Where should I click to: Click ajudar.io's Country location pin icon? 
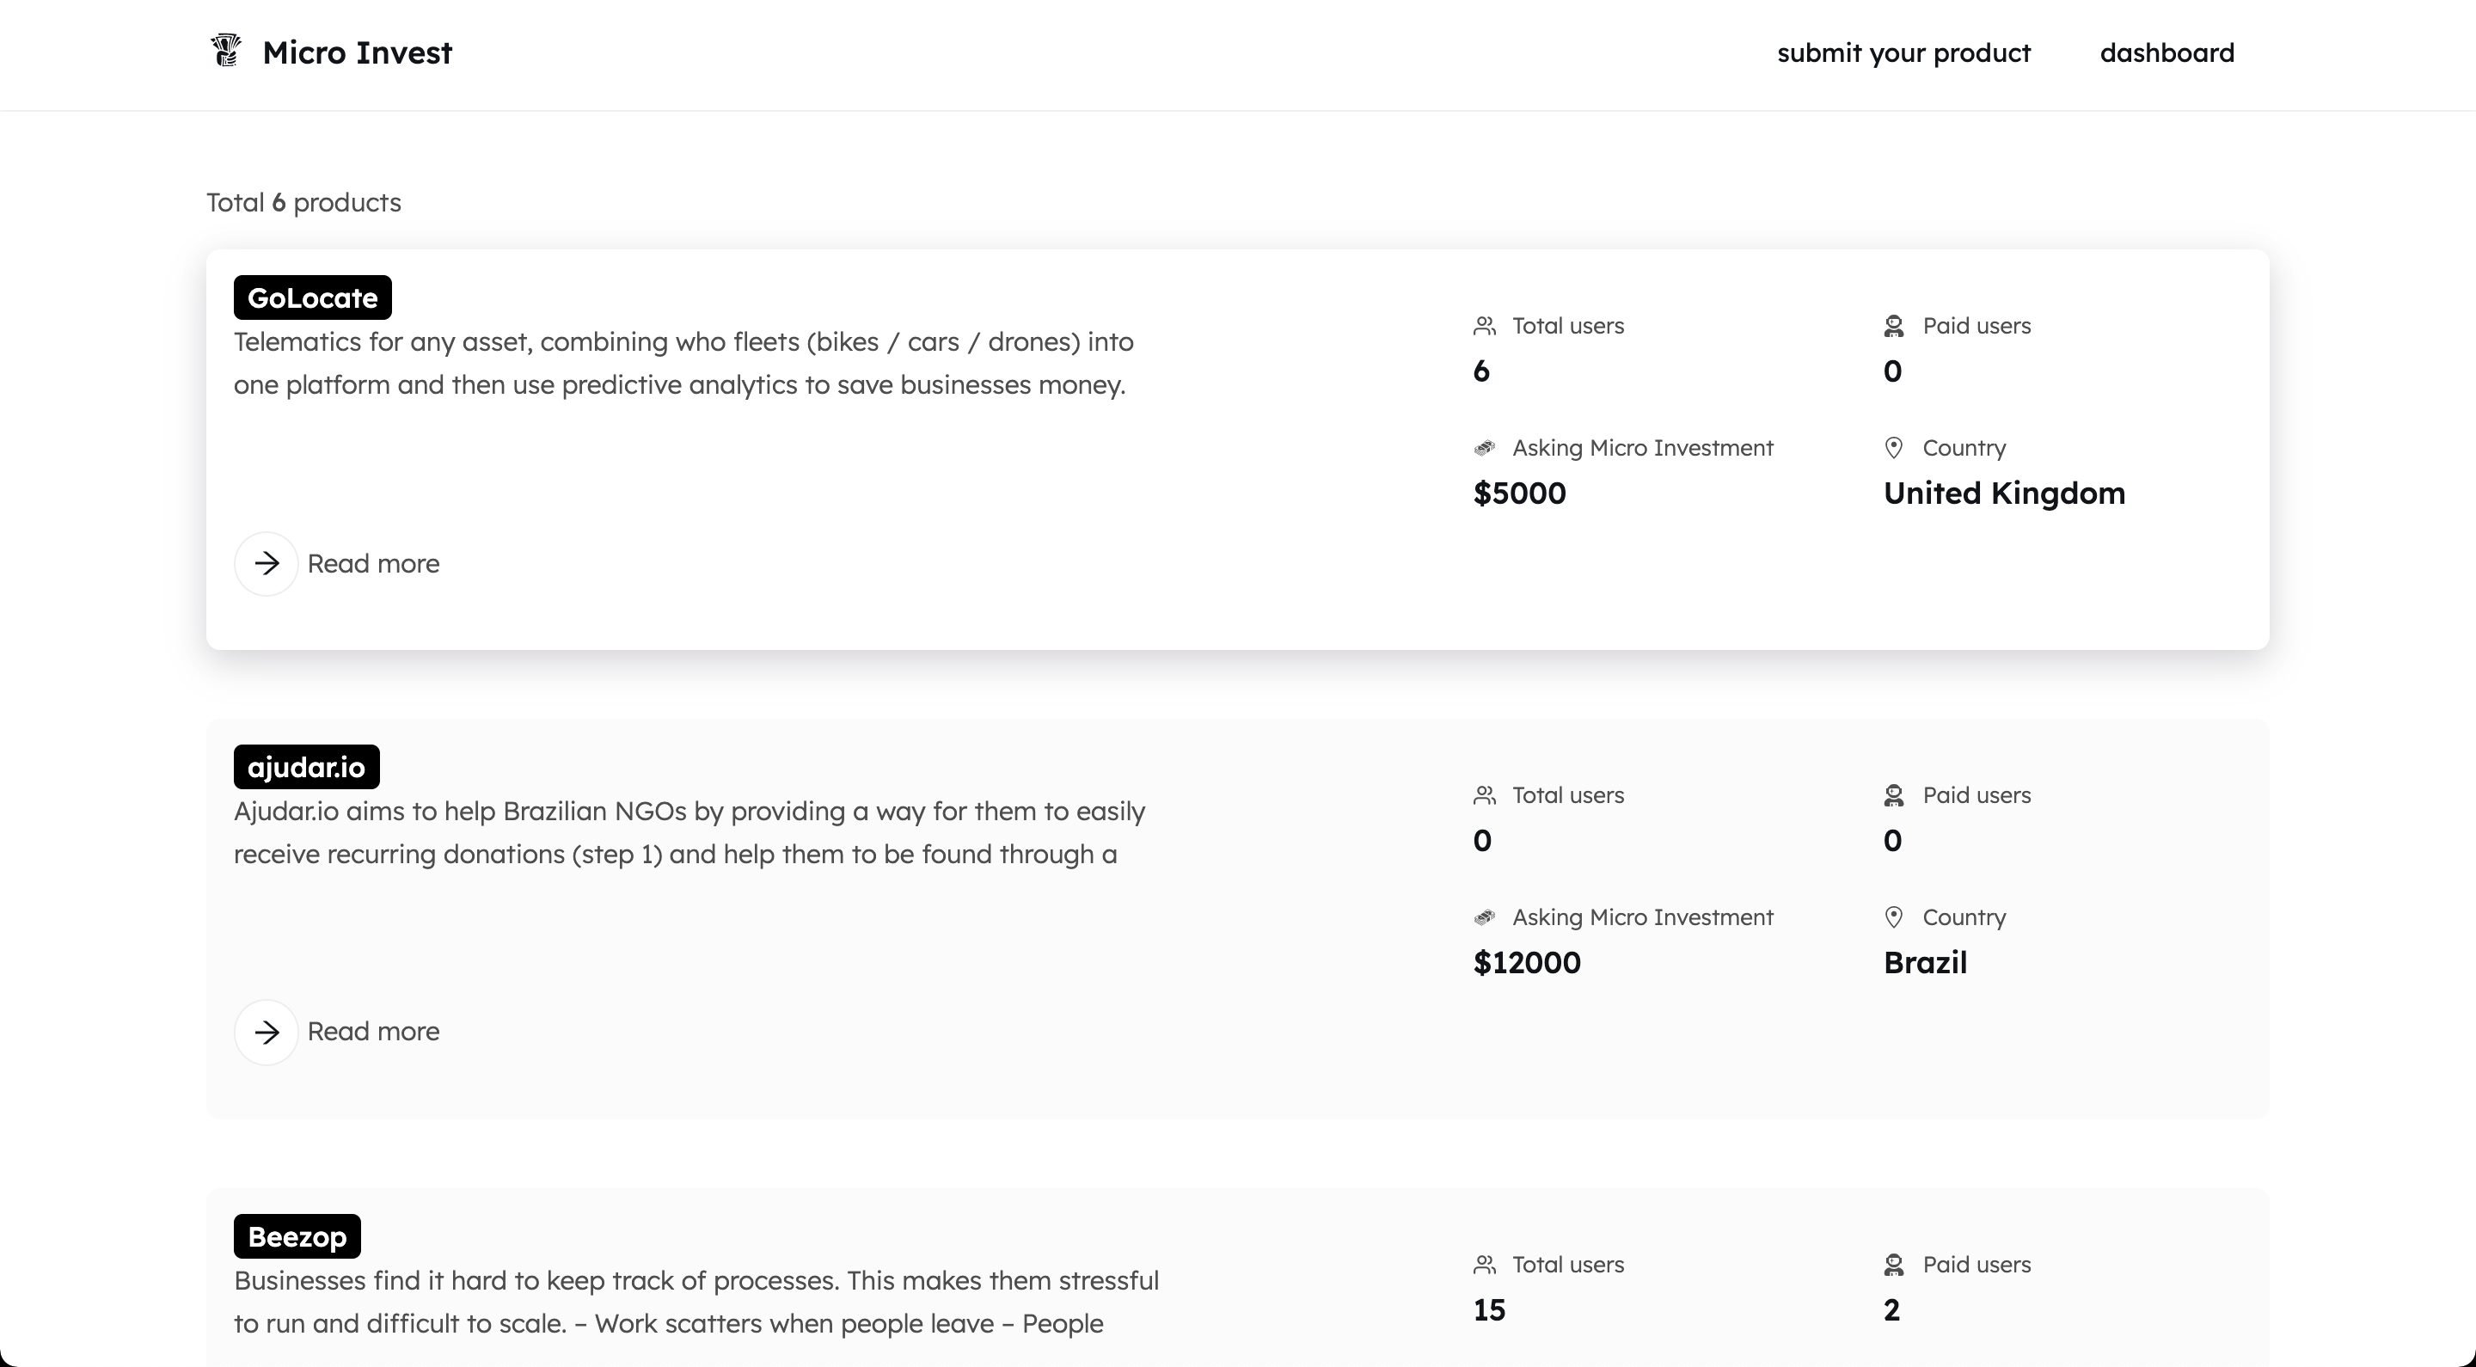(1893, 917)
